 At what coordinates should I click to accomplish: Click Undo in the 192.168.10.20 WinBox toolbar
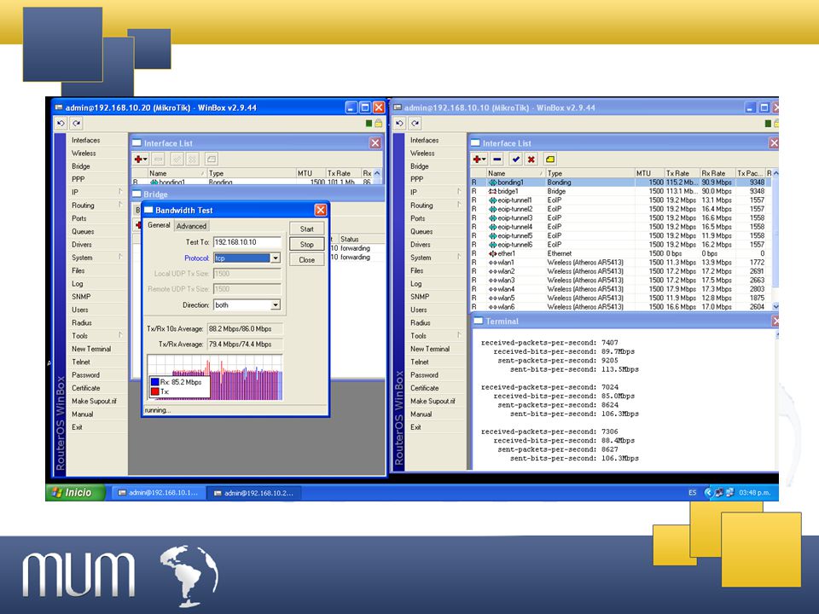click(61, 123)
